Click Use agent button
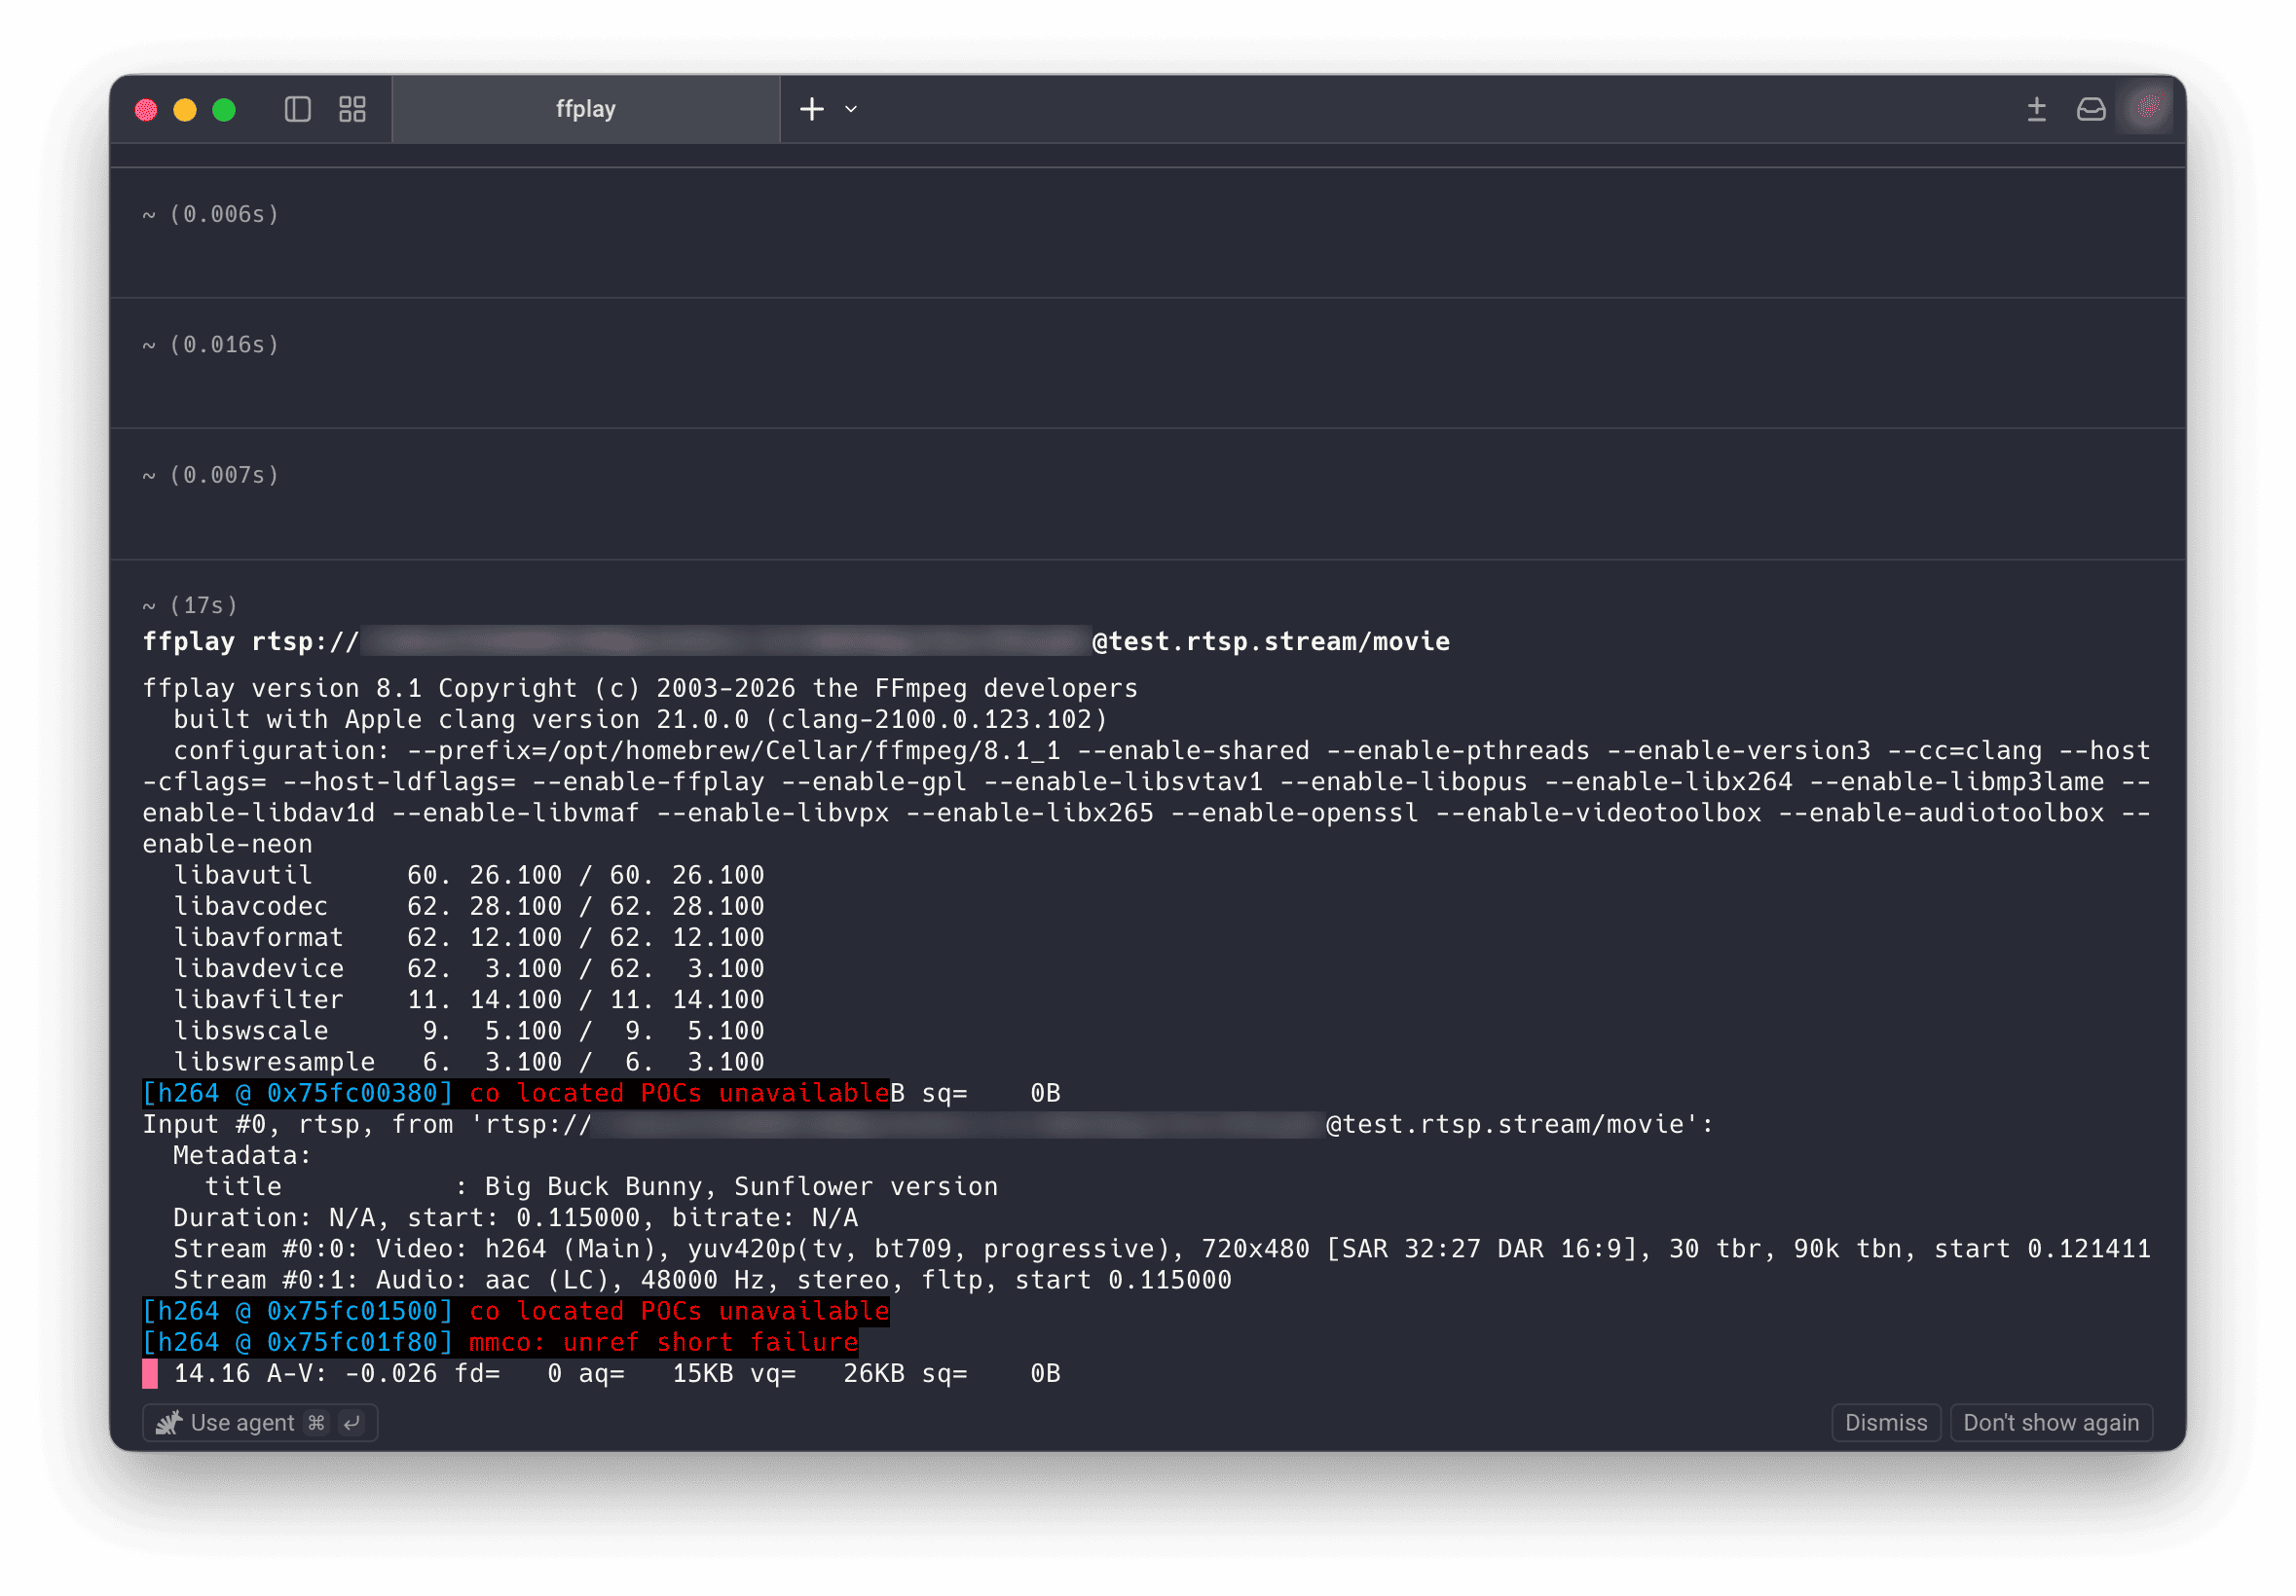 260,1421
